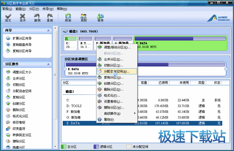Image resolution: width=234 pixels, height=151 pixels.
Task: Select the G: 新加卷 row in partition list
Action: (142, 117)
